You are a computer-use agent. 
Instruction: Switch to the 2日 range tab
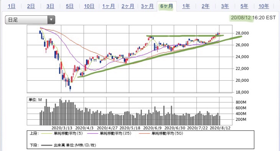click(x=31, y=6)
